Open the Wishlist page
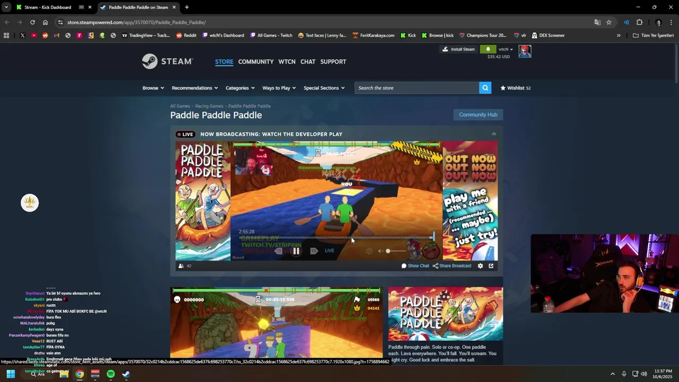The image size is (679, 382). pyautogui.click(x=515, y=88)
